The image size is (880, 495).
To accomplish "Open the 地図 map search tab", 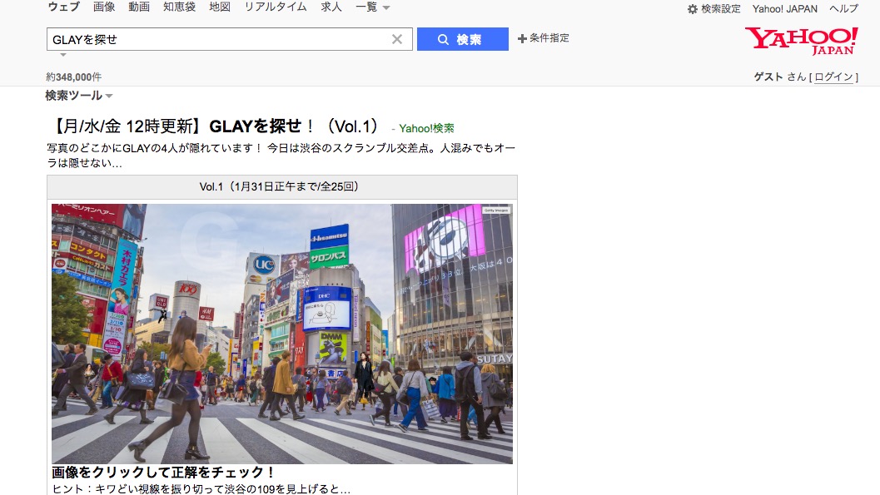I will (x=220, y=7).
